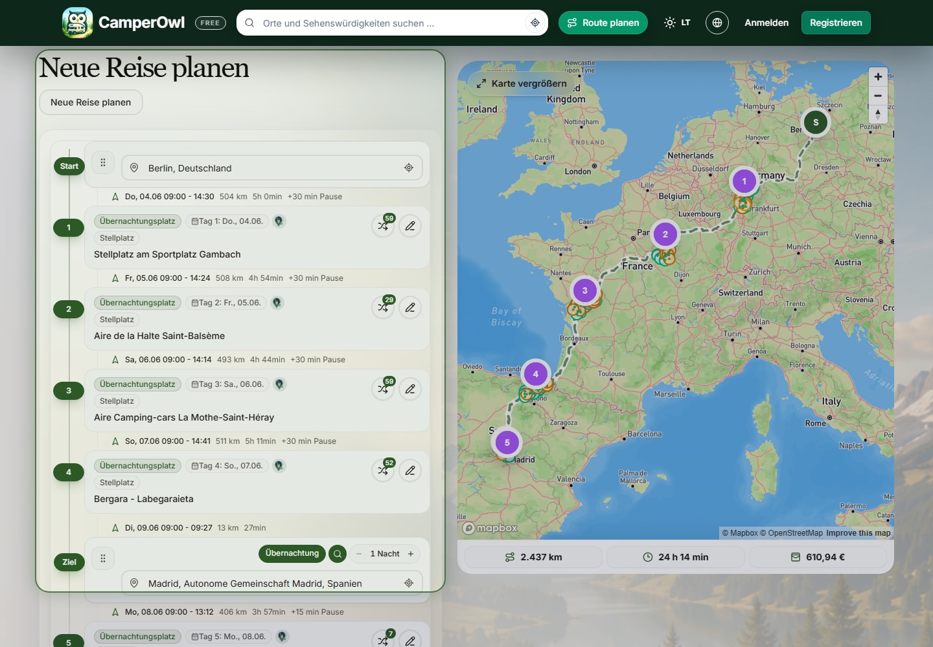Screen dimensions: 933x647
Task: Edit stop Aire de la Halte Saint-Balsème
Action: coord(410,307)
